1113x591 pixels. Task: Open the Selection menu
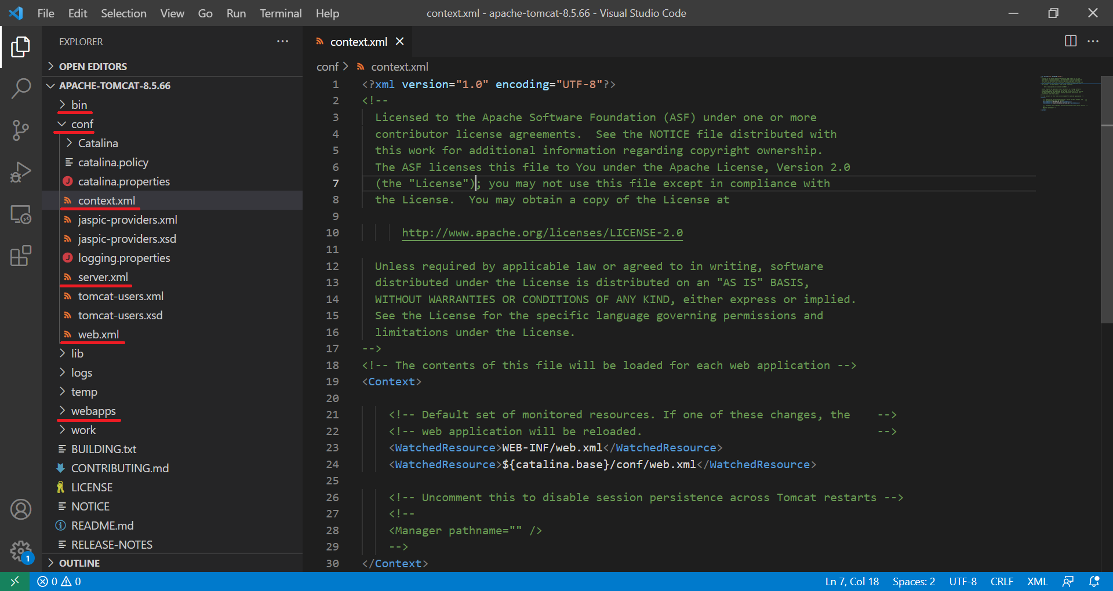(x=123, y=13)
